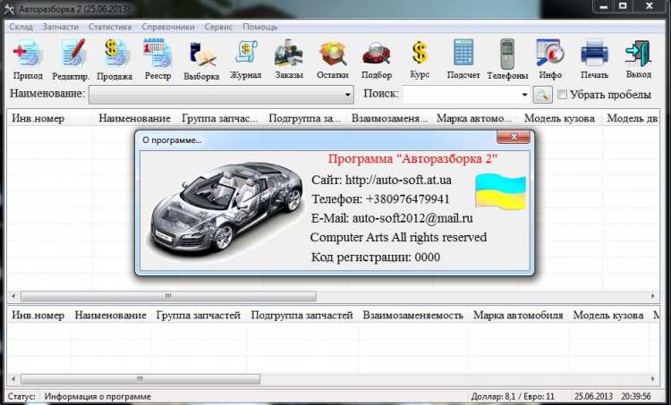Click the Выход exit icon
The width and height of the screenshot is (671, 405).
pyautogui.click(x=639, y=53)
